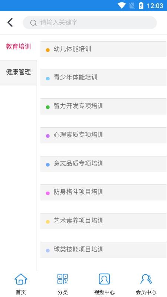Open the 视频中心 portrait icon

tap(104, 279)
